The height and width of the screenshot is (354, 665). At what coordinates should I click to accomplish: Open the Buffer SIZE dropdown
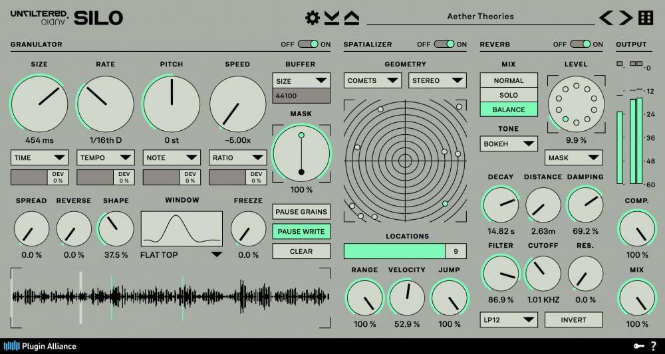click(301, 80)
